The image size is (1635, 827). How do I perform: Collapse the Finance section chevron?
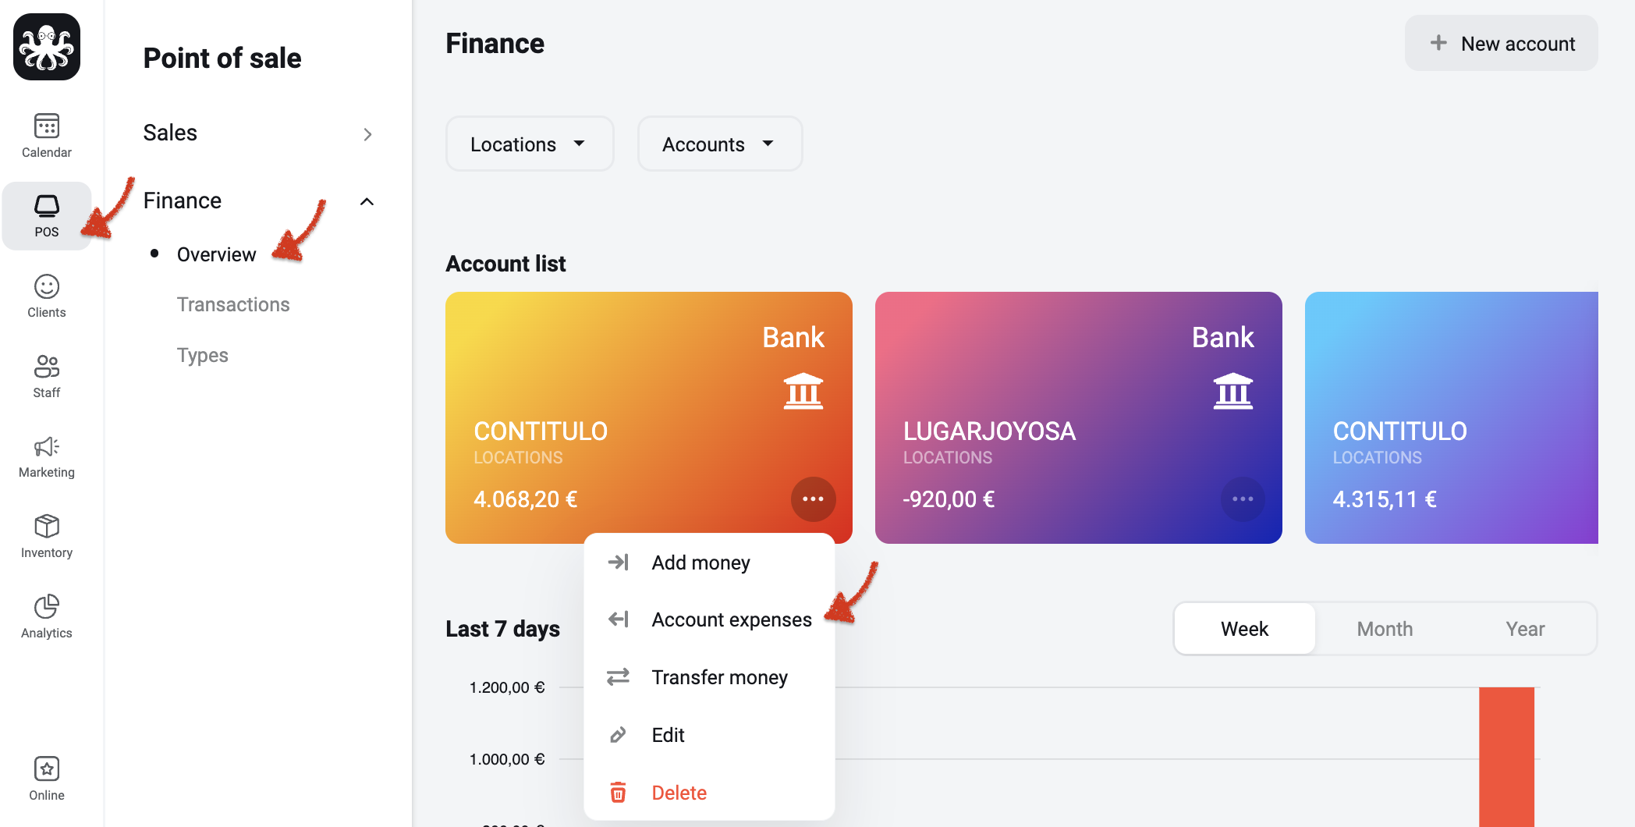coord(367,201)
